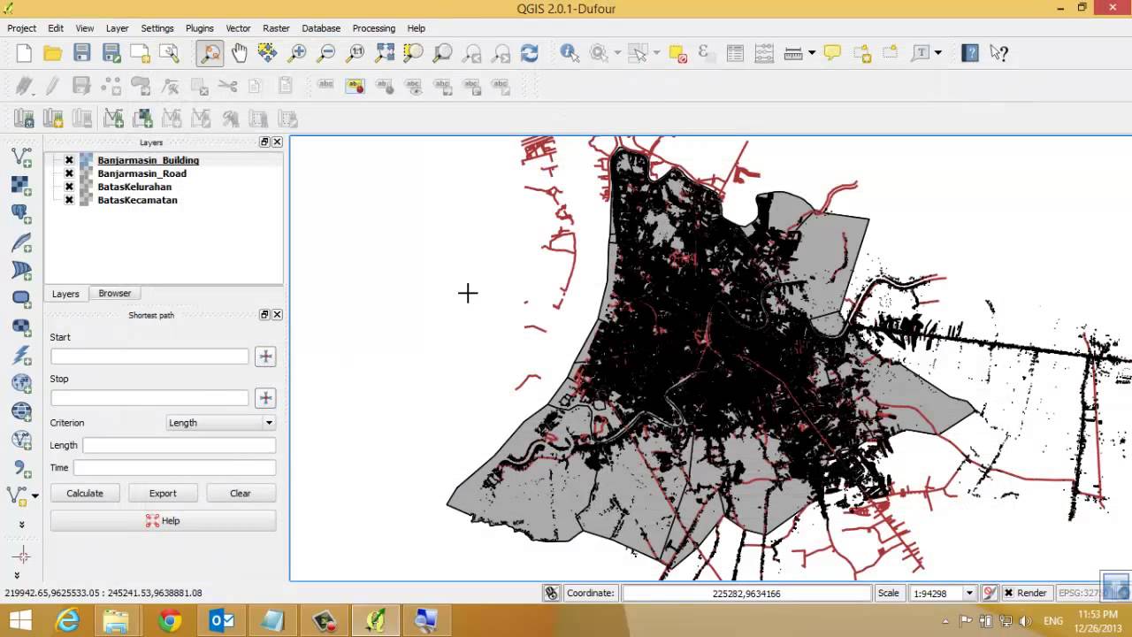Click the Export button
The width and height of the screenshot is (1132, 637).
163,494
